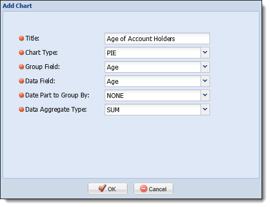Expand Date Part to Group By dropdown arrow
The image size is (270, 207).
coord(205,95)
